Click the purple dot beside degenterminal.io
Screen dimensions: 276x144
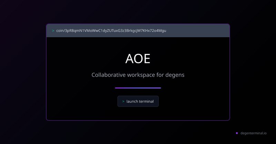pyautogui.click(x=237, y=133)
